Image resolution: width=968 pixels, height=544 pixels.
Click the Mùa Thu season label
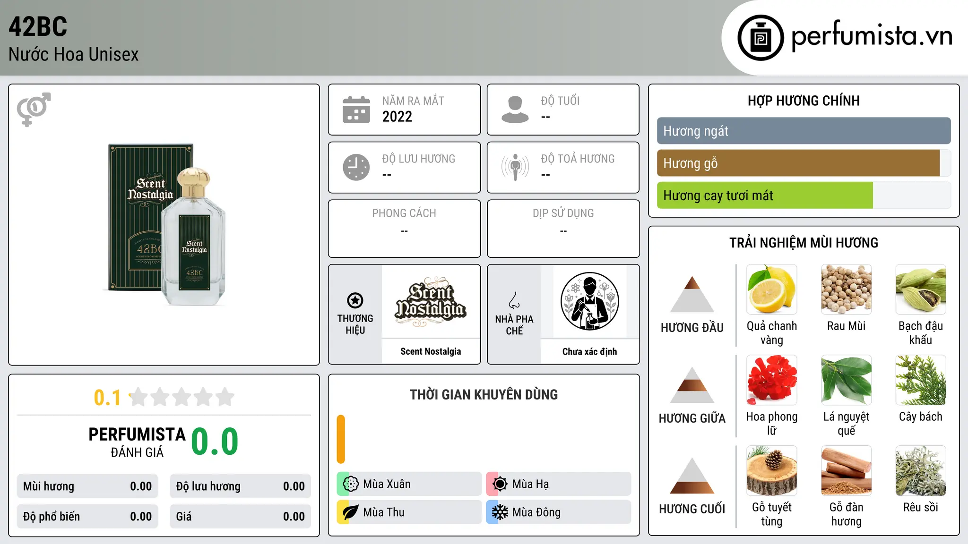tap(384, 512)
